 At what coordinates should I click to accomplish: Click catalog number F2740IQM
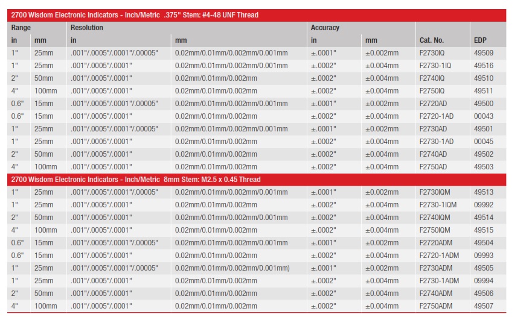coord(435,218)
